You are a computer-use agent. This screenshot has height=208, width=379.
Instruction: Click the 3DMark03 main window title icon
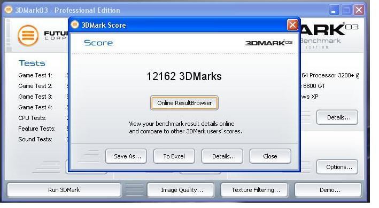coord(9,10)
